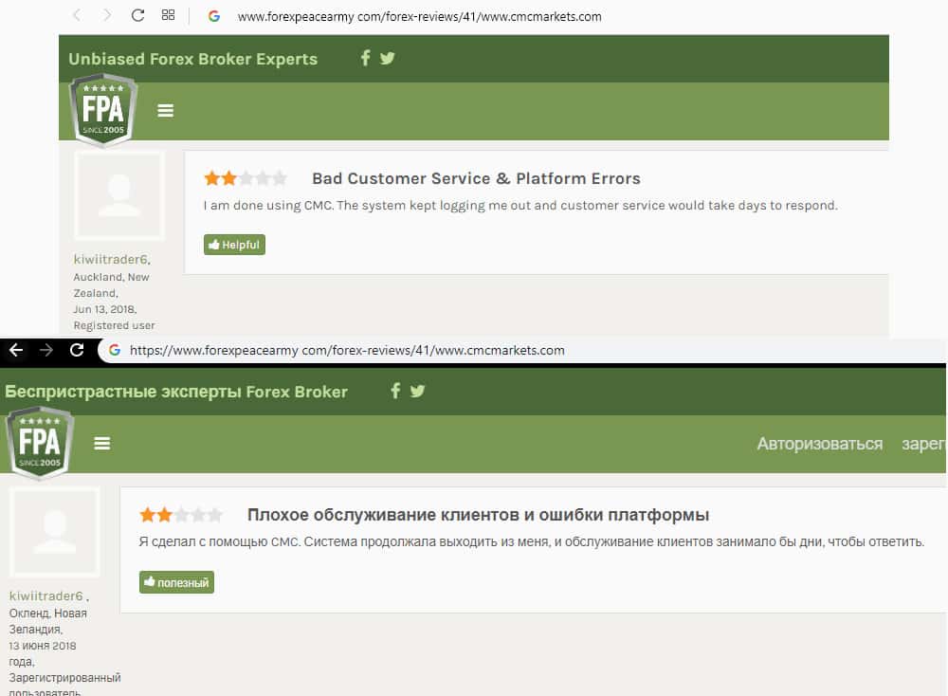Screen dimensions: 948x696
Task: Click the top browser URL forexpeacearmy address
Action: click(x=420, y=17)
